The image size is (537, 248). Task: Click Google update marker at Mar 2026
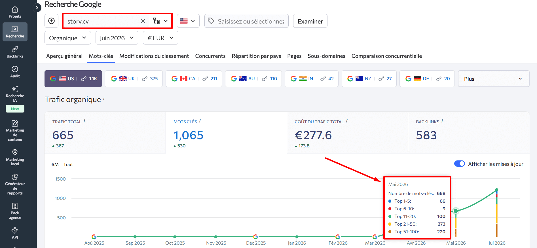pos(375,237)
